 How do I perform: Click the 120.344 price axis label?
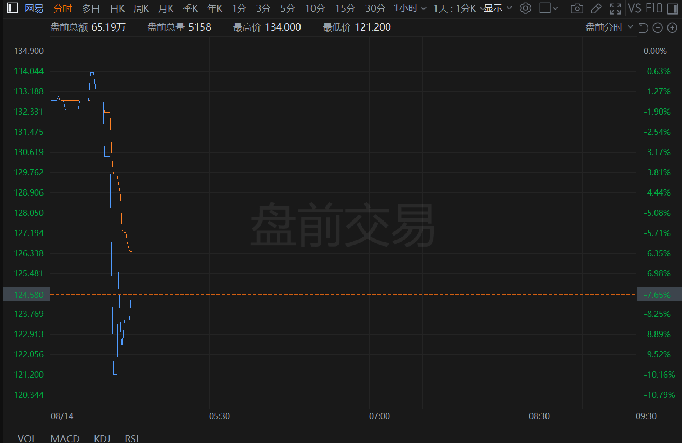(29, 395)
